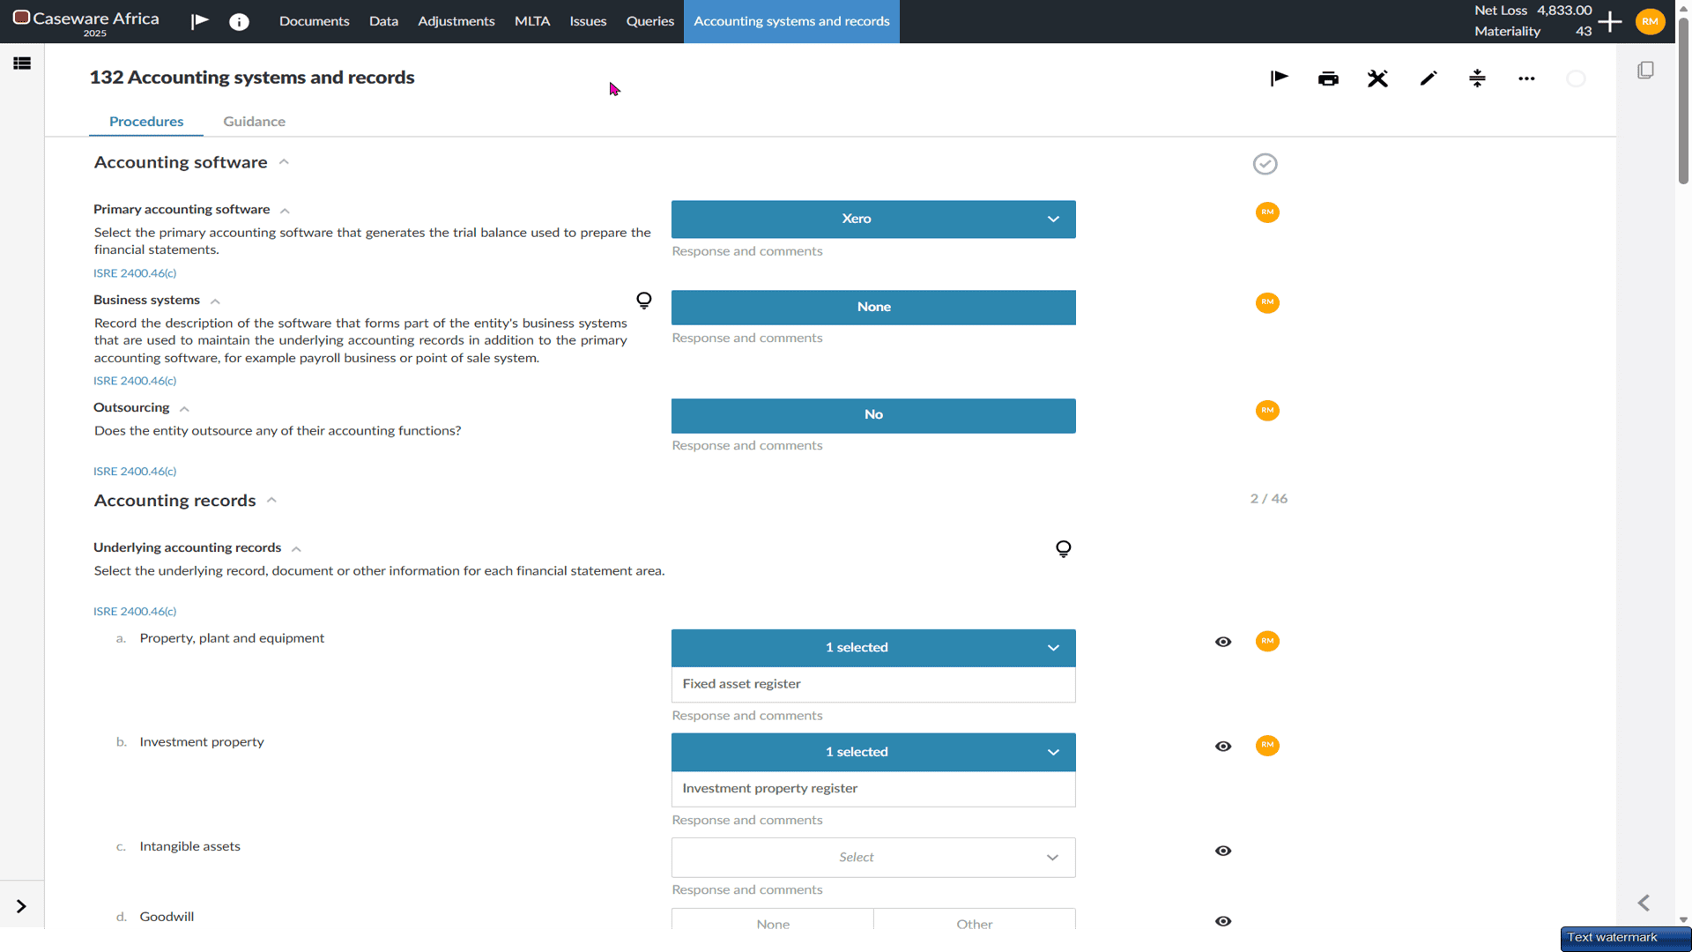The image size is (1692, 952).
Task: Open the Adjustments menu
Action: 456,21
